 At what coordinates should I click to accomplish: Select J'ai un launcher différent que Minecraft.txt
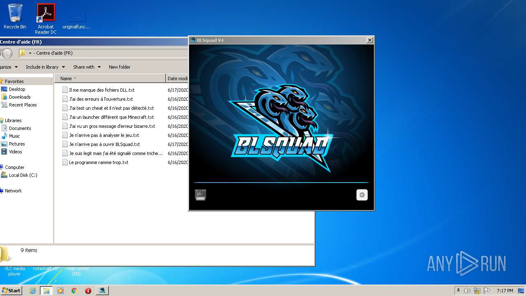click(111, 117)
